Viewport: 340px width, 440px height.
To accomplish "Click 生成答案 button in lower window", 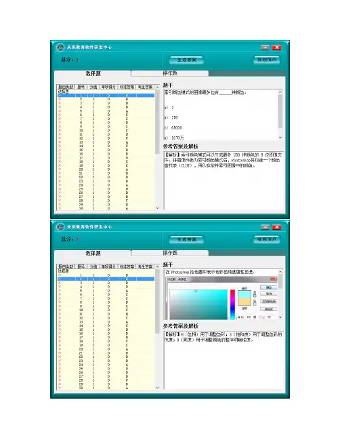I will click(186, 239).
